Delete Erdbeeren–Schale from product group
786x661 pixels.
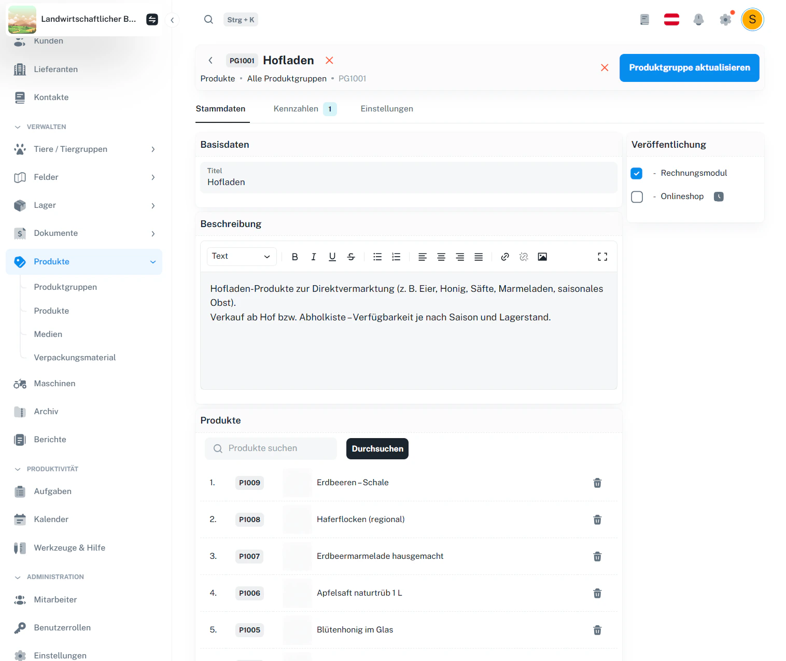[597, 483]
